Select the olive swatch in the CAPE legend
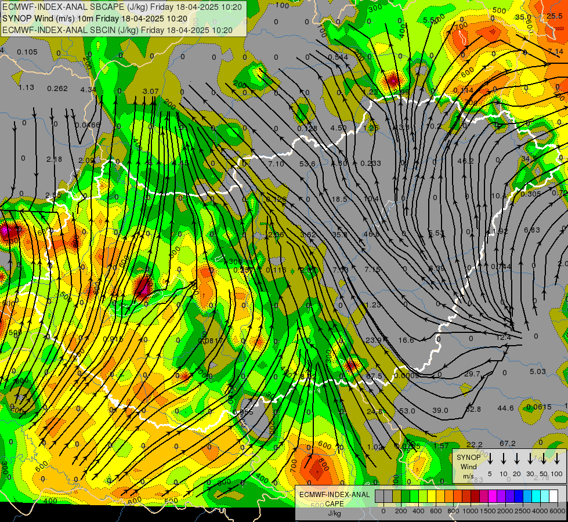The width and height of the screenshot is (568, 522). point(397,496)
